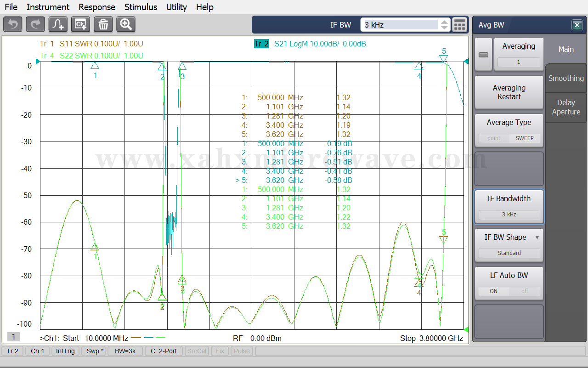Activate the zoom magnifier tool
This screenshot has width=588, height=368.
tap(126, 24)
